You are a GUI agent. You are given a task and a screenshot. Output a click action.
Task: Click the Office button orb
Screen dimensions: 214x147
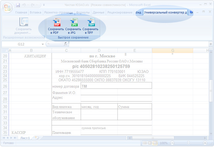7,7
